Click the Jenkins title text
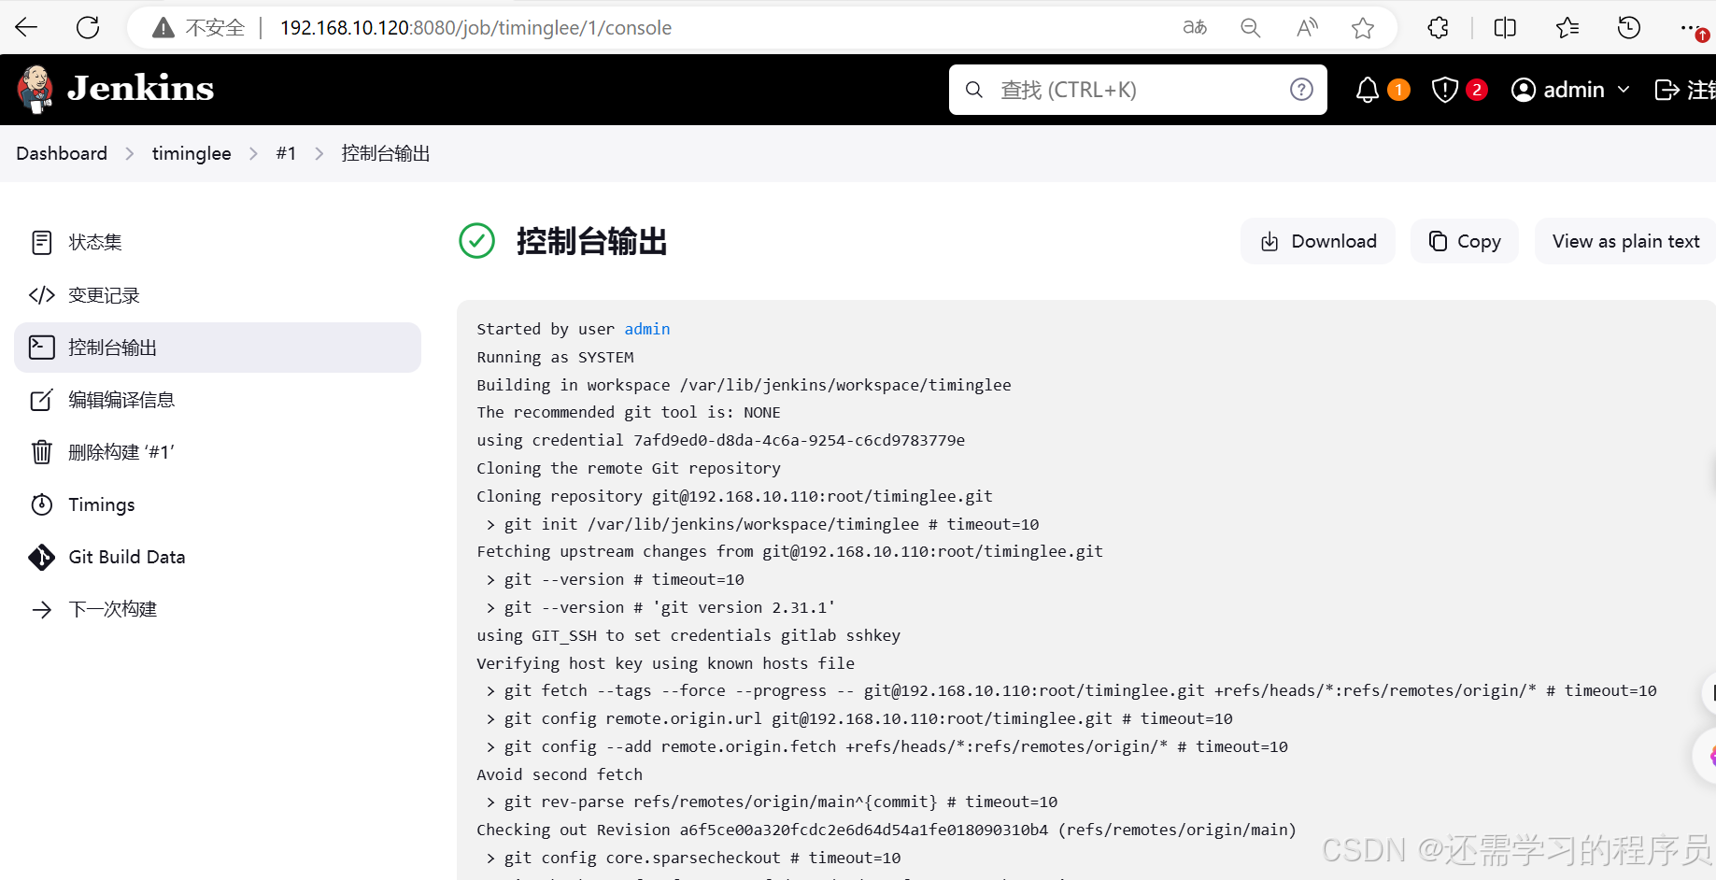This screenshot has width=1716, height=880. (x=140, y=88)
